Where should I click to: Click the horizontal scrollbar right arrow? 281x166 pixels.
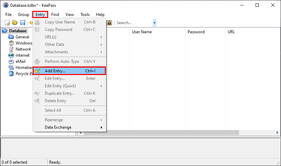277,133
